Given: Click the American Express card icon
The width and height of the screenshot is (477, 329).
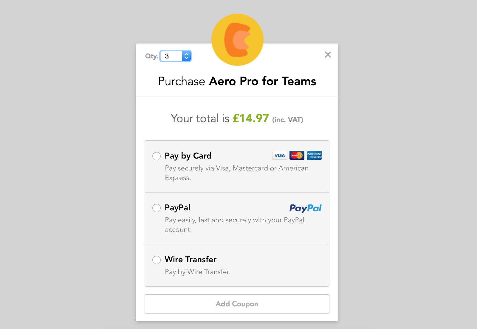Looking at the screenshot, I should point(314,155).
